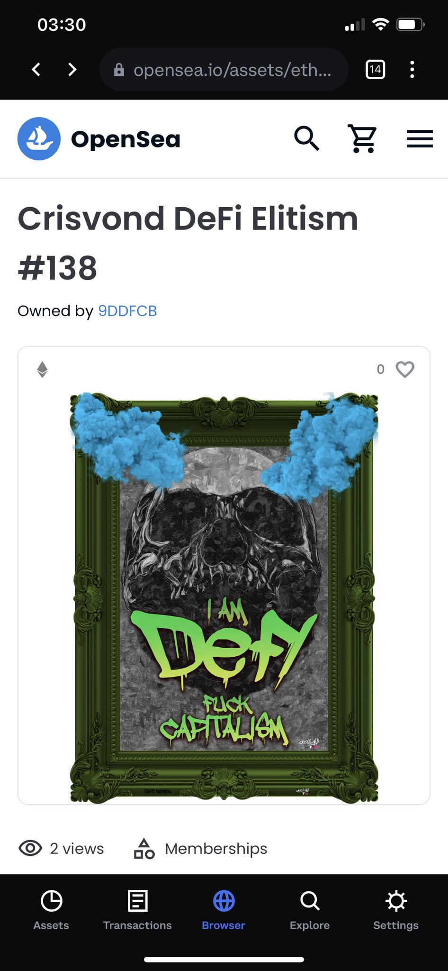Open the OpenSea search icon
The width and height of the screenshot is (448, 971).
point(307,138)
